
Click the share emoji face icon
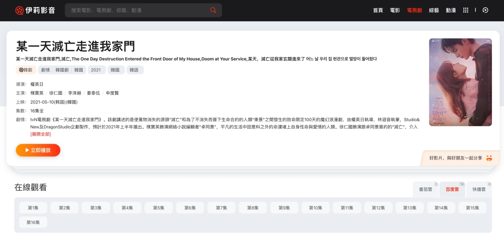pyautogui.click(x=489, y=158)
